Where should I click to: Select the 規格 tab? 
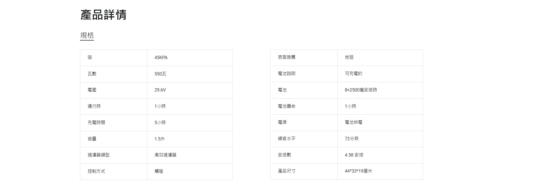(x=87, y=35)
